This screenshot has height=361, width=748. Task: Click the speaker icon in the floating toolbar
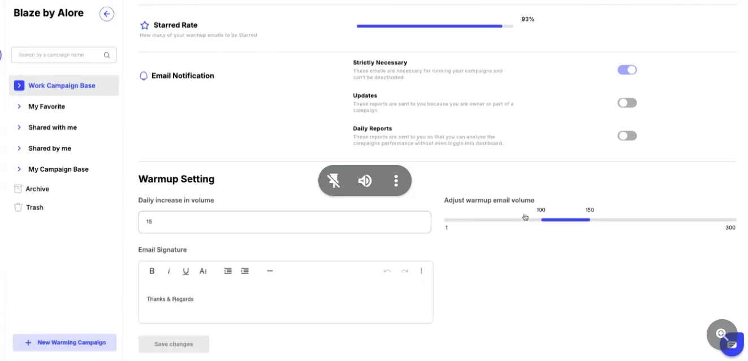(365, 180)
